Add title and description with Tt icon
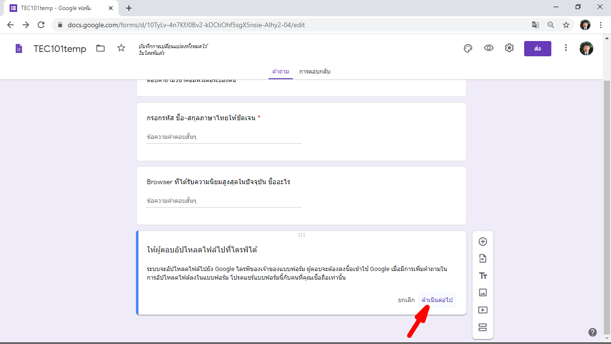Screen dimensions: 611x344 pos(483,276)
